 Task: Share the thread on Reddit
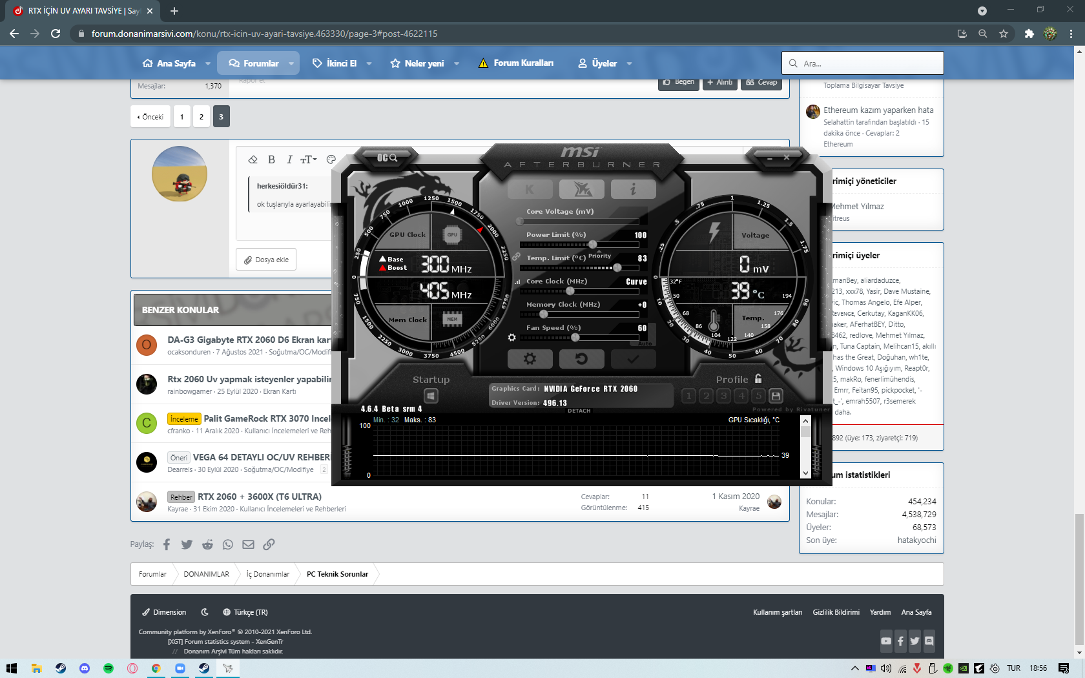(x=207, y=544)
